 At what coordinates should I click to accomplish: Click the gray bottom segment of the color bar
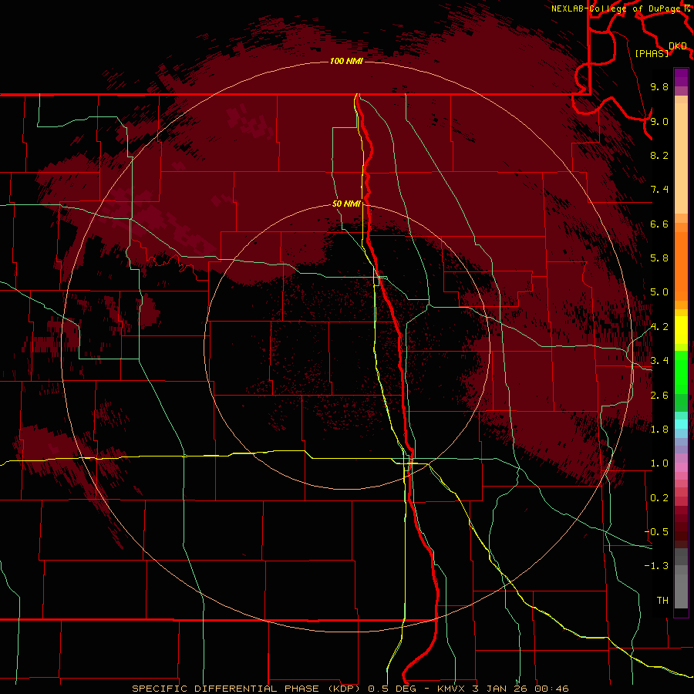click(681, 587)
